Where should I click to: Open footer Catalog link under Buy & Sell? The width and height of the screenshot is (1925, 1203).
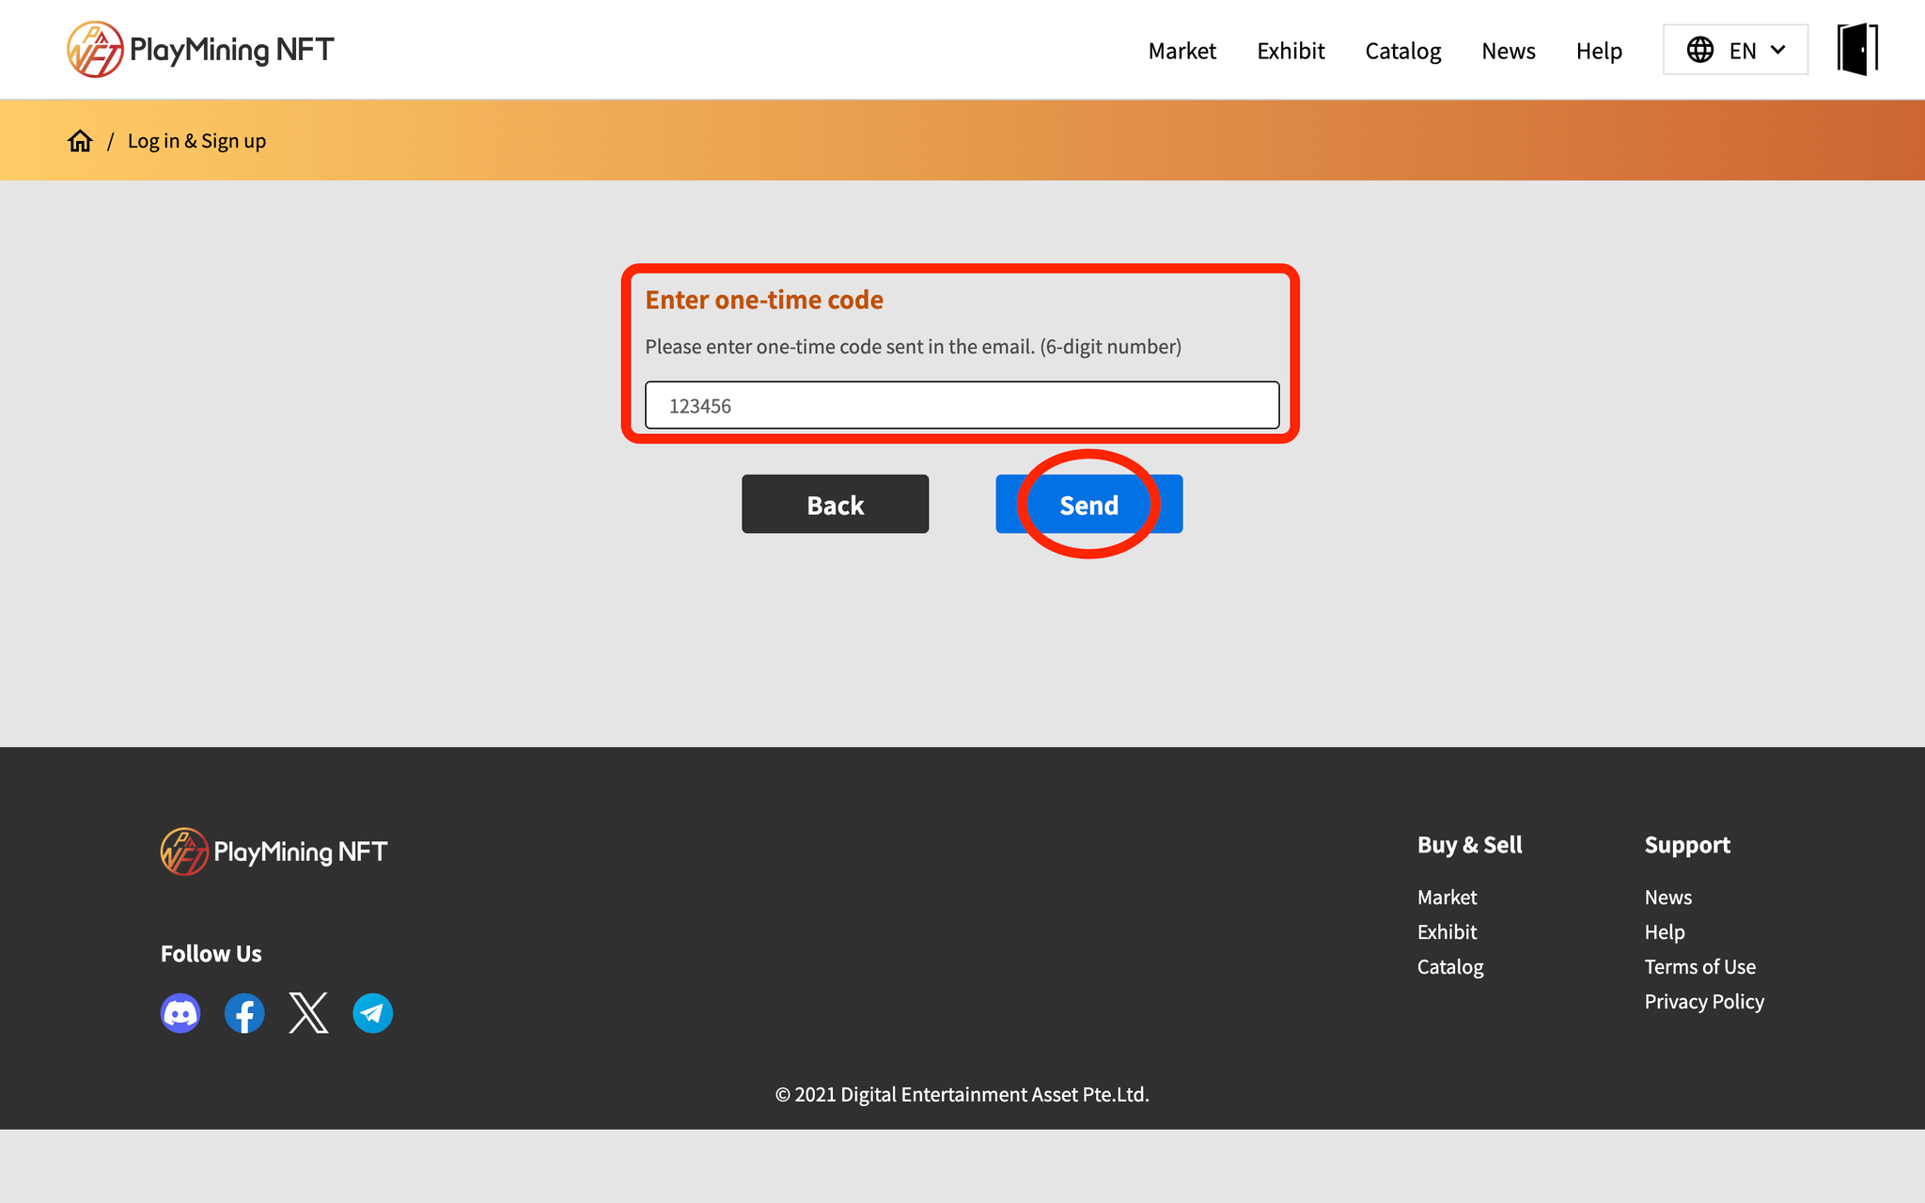pos(1449,966)
